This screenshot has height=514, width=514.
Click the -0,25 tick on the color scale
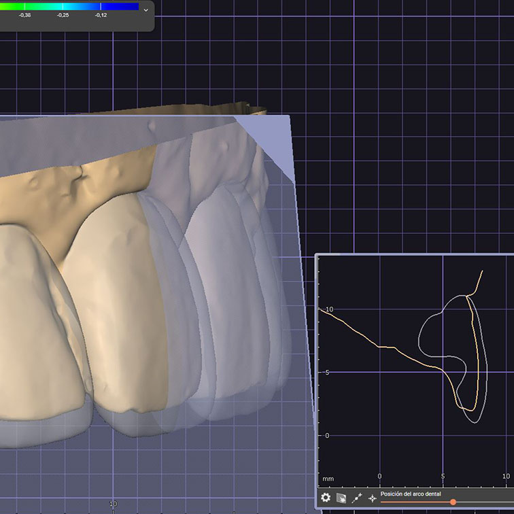pos(63,14)
